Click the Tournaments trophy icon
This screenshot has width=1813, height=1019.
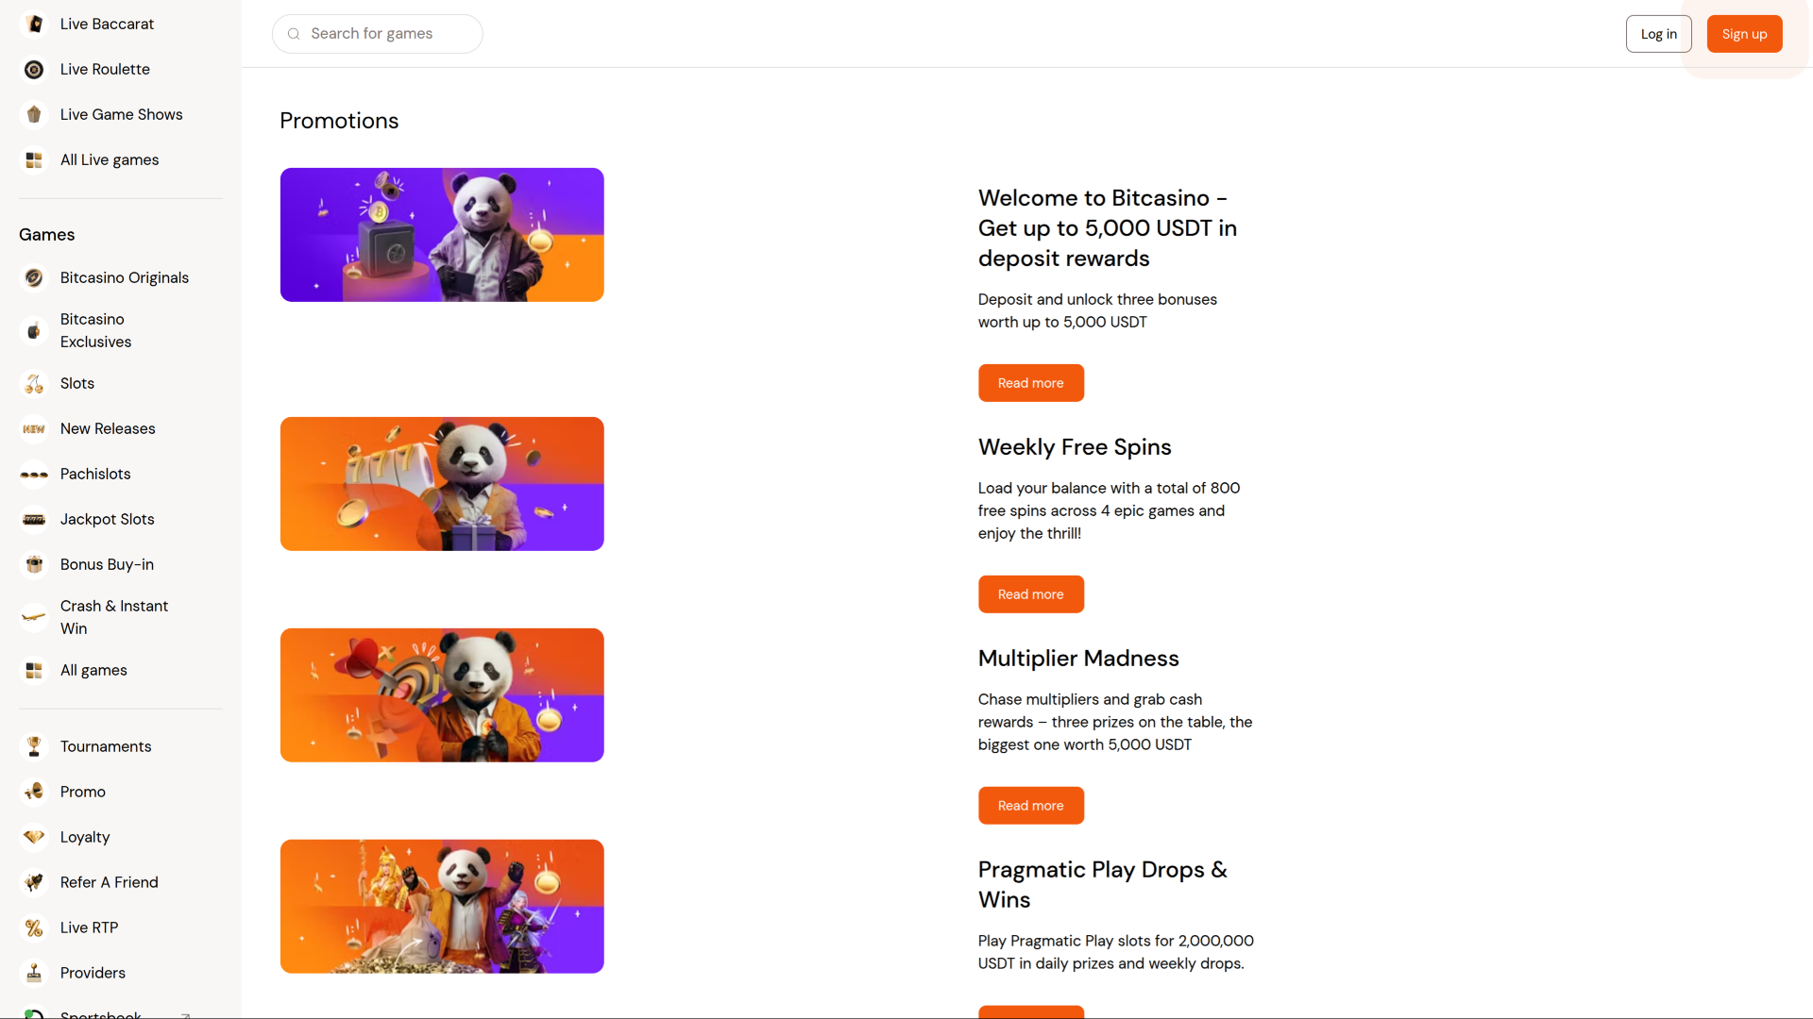click(34, 746)
